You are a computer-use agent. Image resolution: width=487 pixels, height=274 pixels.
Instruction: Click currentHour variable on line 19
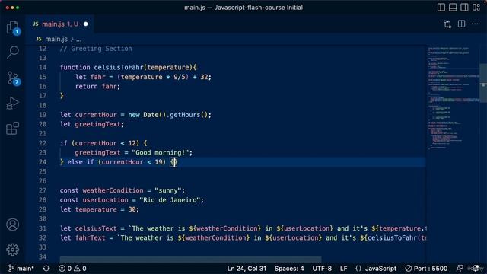coord(96,115)
